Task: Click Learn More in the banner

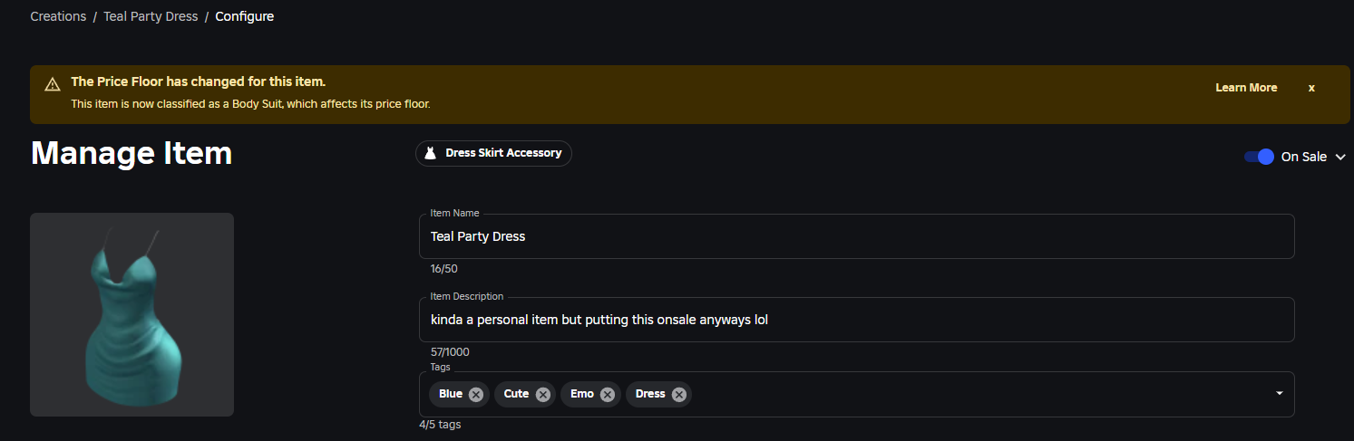Action: coord(1246,88)
